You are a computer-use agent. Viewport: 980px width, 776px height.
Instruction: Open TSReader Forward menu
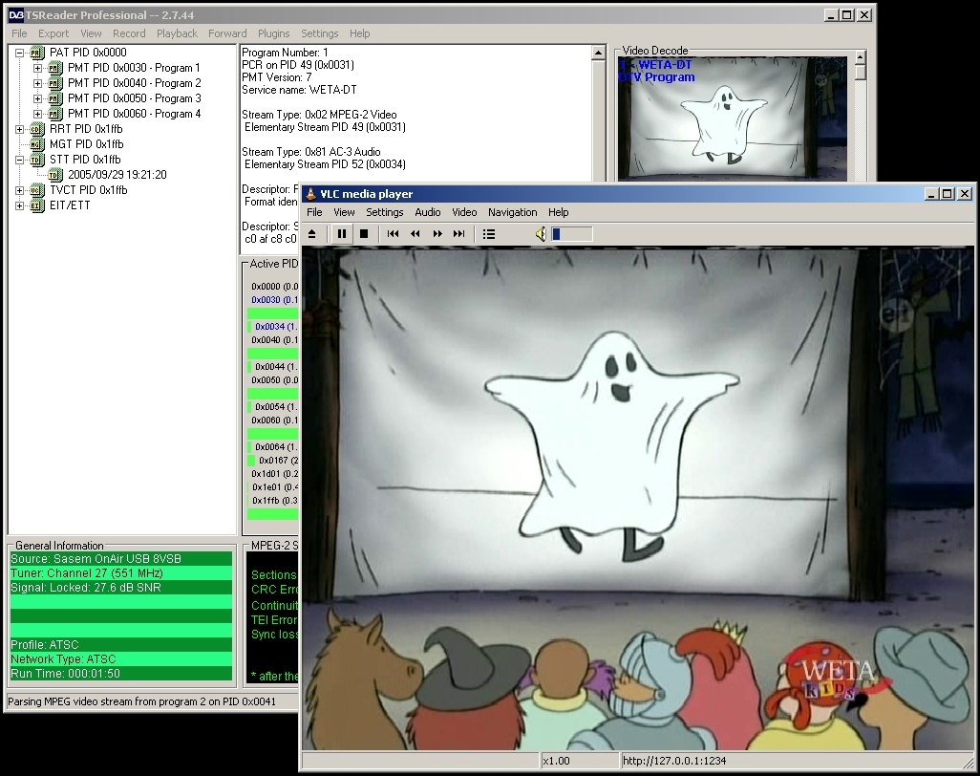click(227, 33)
